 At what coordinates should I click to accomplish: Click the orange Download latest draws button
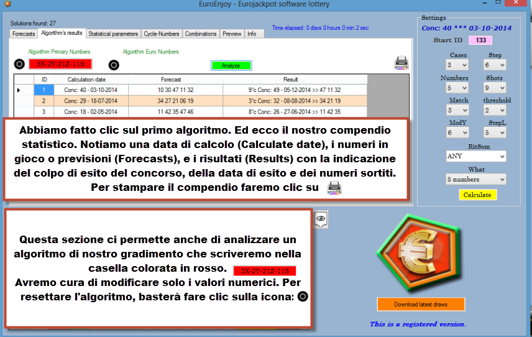(421, 305)
